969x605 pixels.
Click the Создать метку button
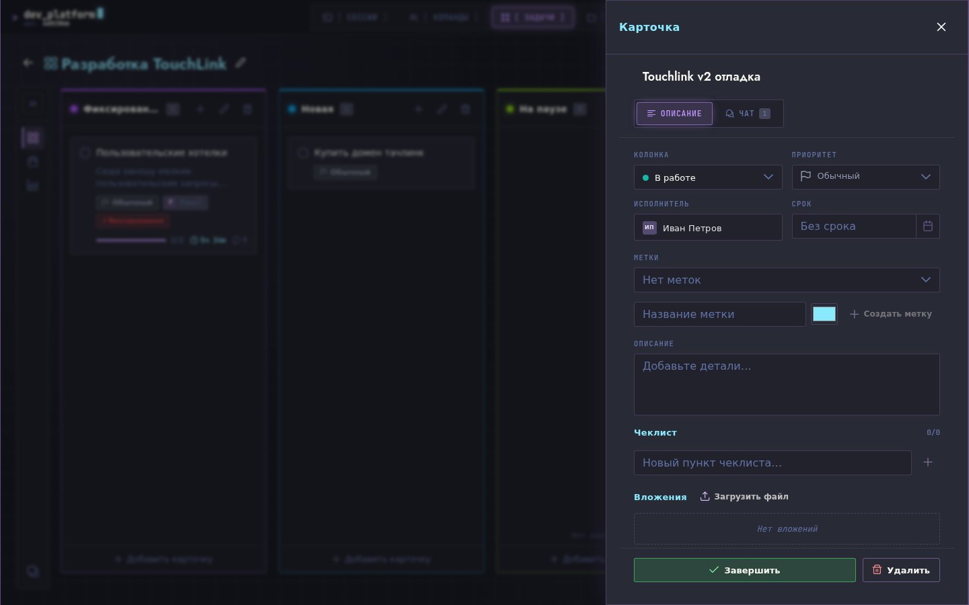(890, 314)
